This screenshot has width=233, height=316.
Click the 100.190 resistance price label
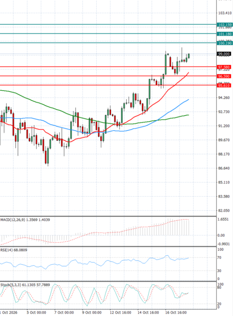[x=224, y=43]
